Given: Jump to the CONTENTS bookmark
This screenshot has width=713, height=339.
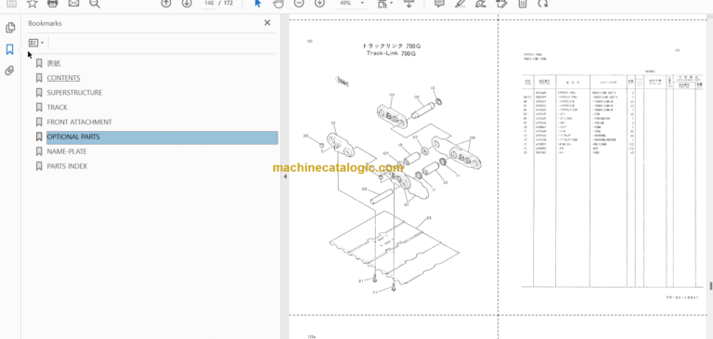Looking at the screenshot, I should click(x=63, y=78).
